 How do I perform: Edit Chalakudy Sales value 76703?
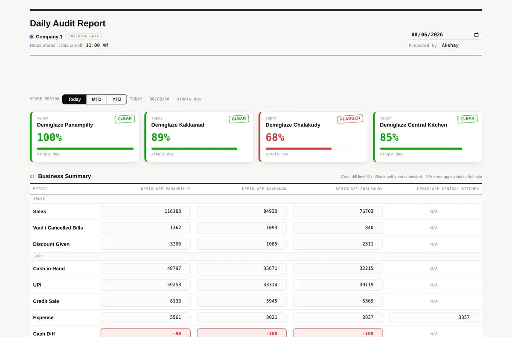click(x=338, y=211)
